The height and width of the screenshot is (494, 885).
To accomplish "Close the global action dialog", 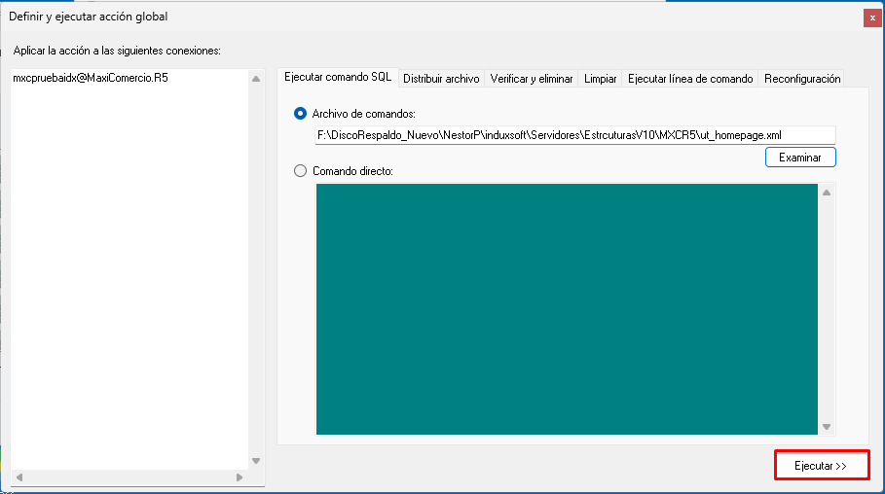I will tap(870, 17).
